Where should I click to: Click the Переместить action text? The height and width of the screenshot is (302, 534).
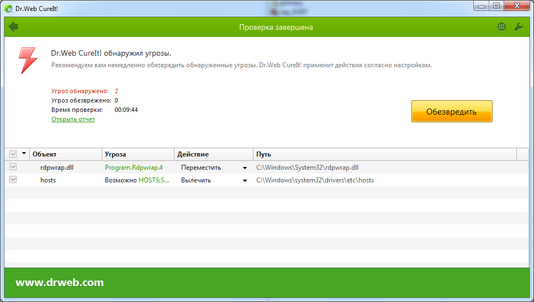pyautogui.click(x=201, y=168)
